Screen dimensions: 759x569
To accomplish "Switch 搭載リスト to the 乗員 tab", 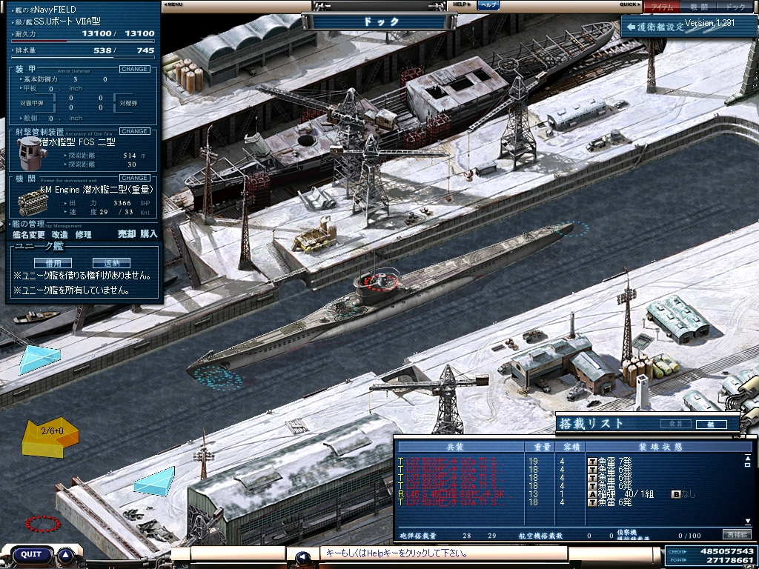I will 676,424.
